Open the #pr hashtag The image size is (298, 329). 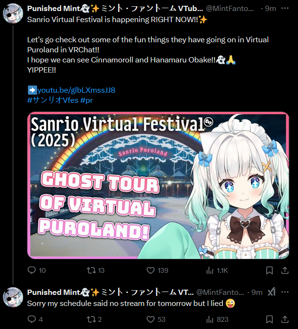point(87,100)
